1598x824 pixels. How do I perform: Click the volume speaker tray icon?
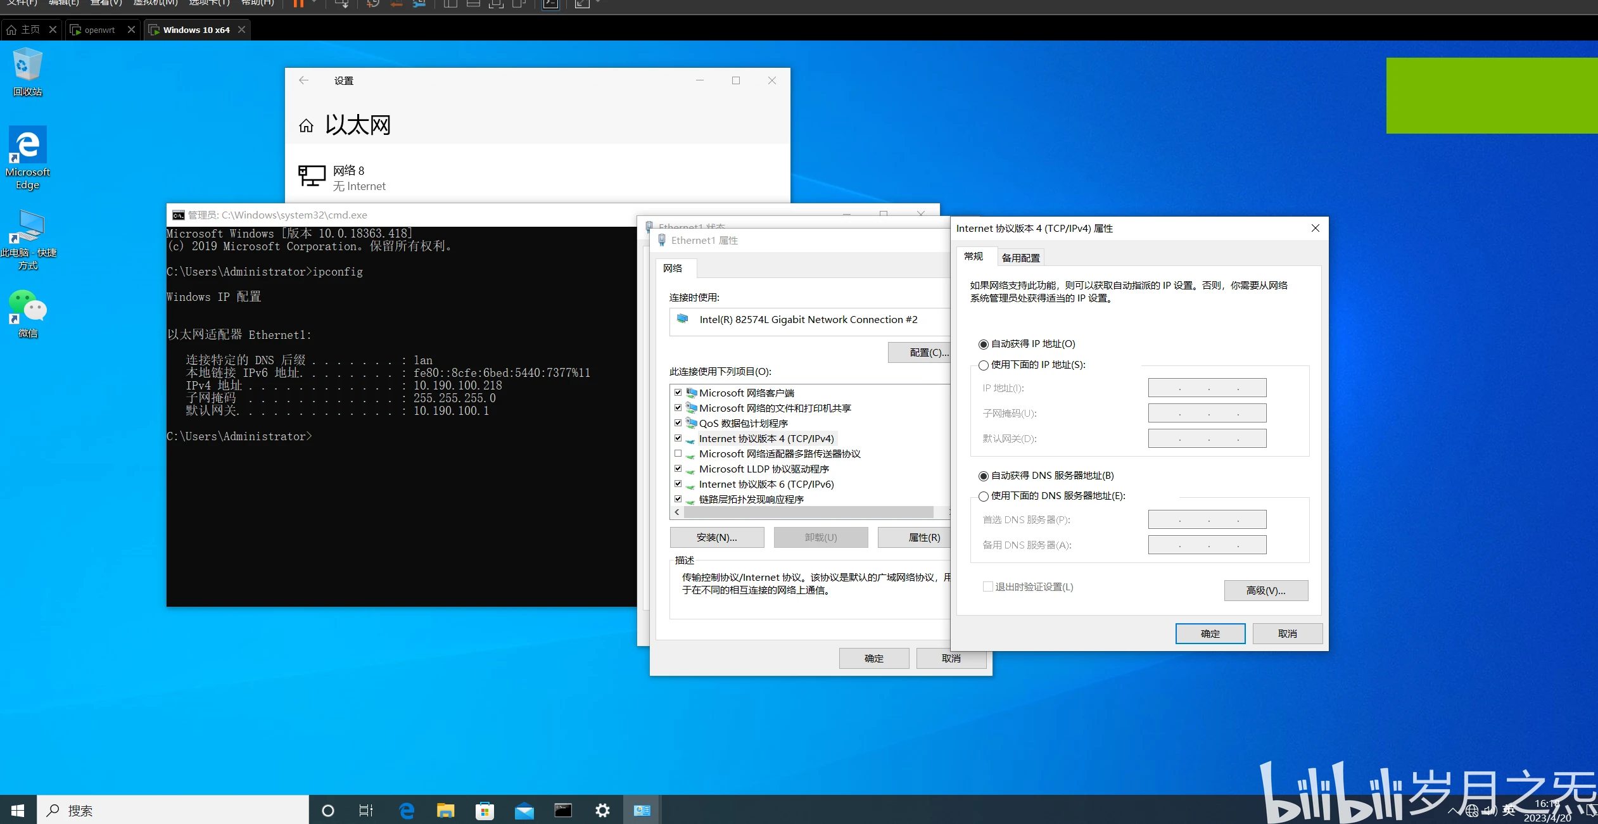[1490, 811]
